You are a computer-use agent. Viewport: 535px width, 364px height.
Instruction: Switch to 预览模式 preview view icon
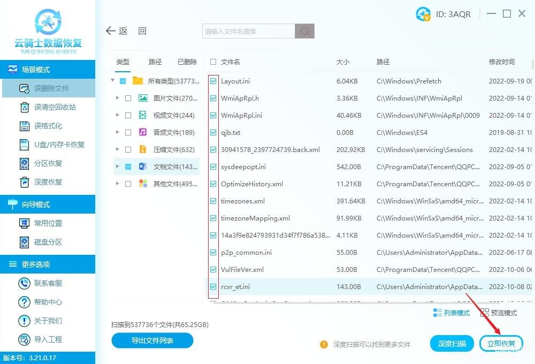[x=485, y=313]
